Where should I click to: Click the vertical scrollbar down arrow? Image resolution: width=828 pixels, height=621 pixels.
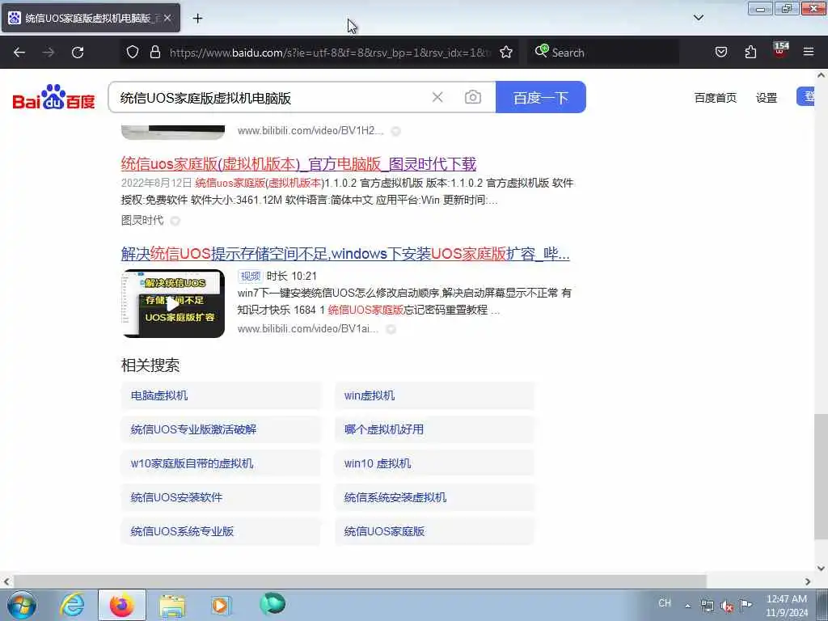tap(822, 568)
